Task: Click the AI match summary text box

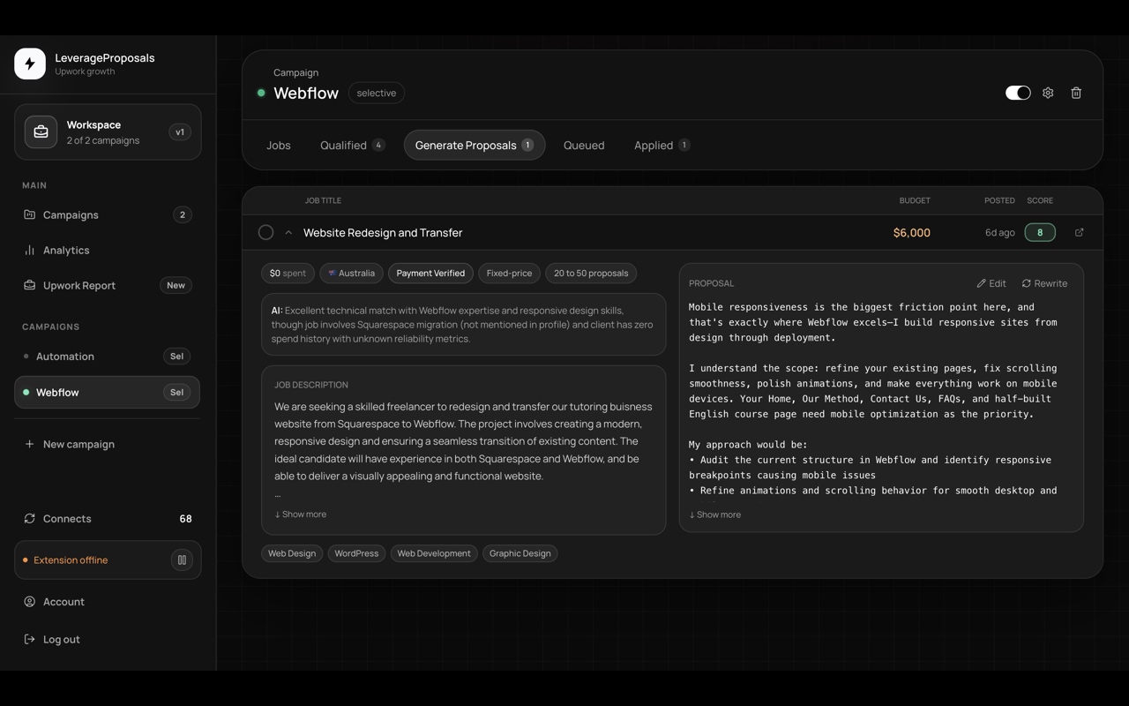Action: point(463,325)
